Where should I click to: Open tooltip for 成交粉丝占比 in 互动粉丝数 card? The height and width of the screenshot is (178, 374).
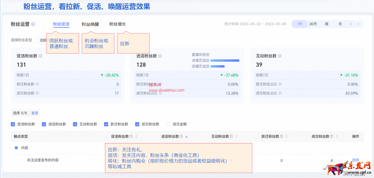279,93
